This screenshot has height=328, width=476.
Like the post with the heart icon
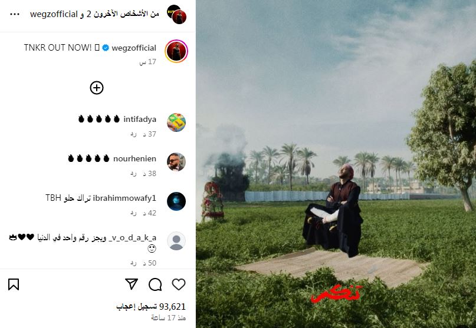(x=179, y=284)
